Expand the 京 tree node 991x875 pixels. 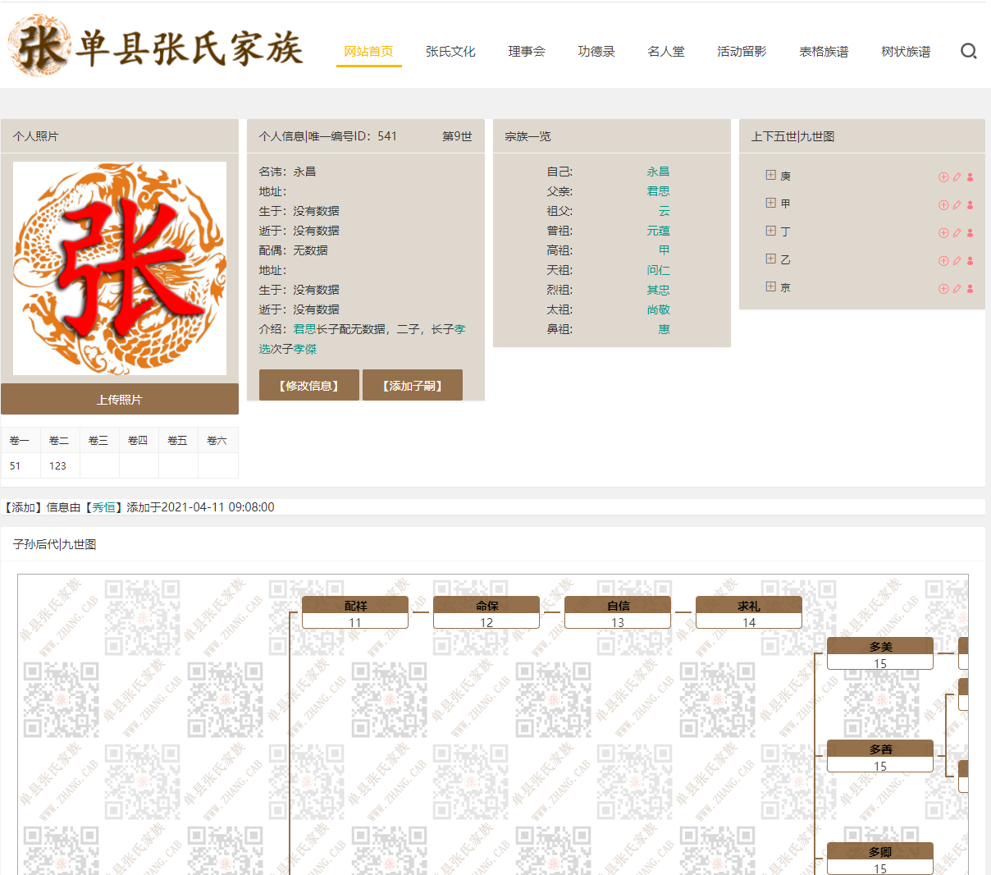point(770,286)
